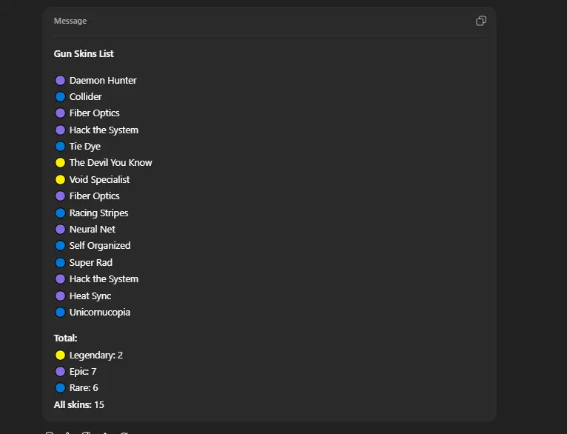This screenshot has height=434, width=567.
Task: Click the blue circle beside Unicornucopia
Action: [61, 313]
